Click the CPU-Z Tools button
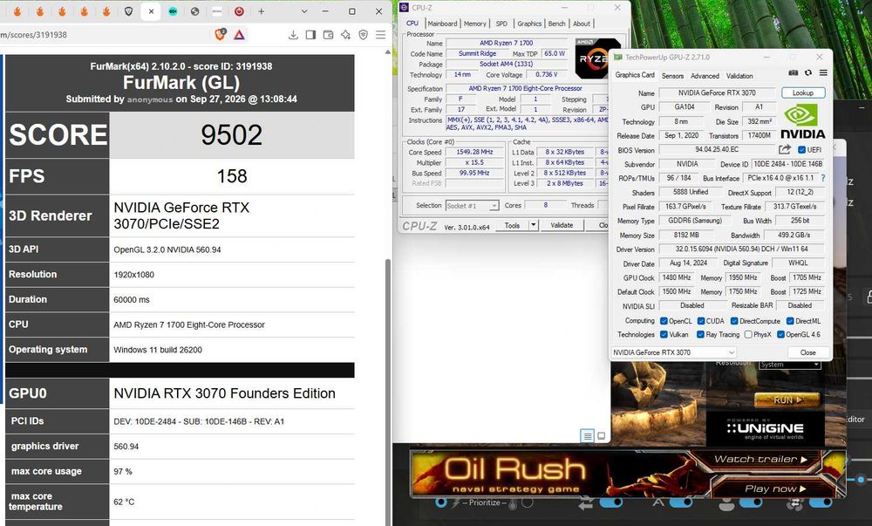 point(512,225)
